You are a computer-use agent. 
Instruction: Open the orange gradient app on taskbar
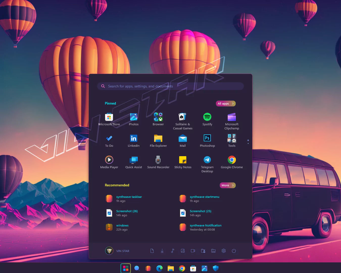pyautogui.click(x=148, y=268)
